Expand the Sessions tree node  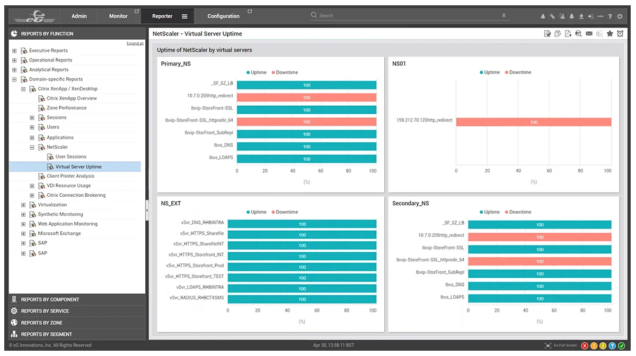click(32, 118)
